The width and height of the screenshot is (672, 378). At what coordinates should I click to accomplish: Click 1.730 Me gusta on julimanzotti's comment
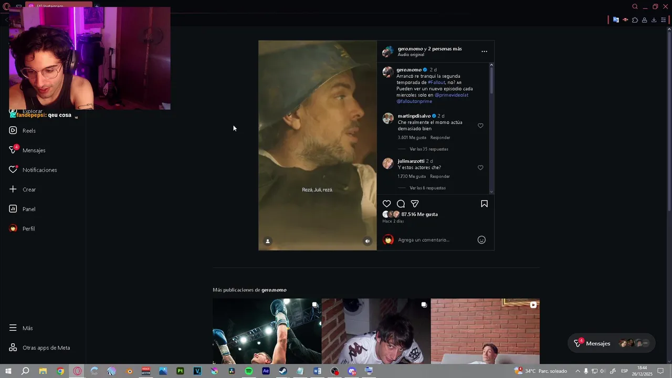[412, 176]
